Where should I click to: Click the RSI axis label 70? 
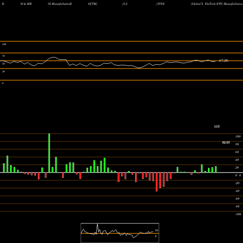coord(3,56)
